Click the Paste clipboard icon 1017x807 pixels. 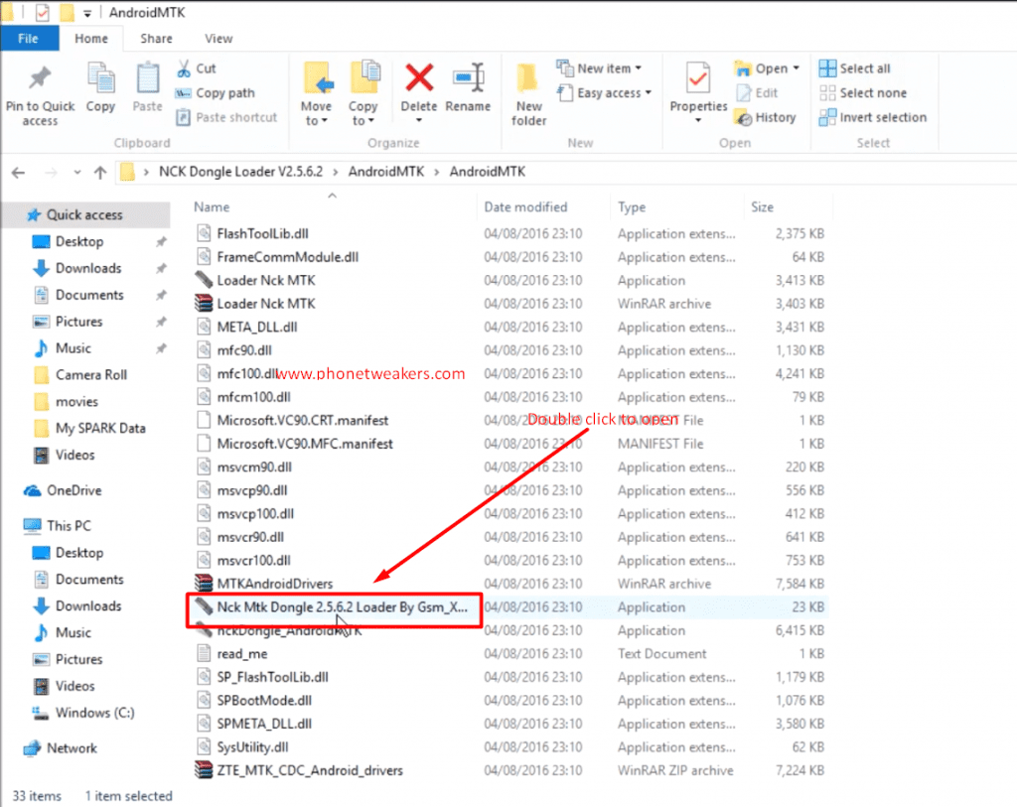click(x=147, y=79)
